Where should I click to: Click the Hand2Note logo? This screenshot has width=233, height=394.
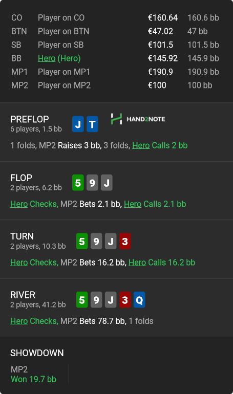coord(138,119)
